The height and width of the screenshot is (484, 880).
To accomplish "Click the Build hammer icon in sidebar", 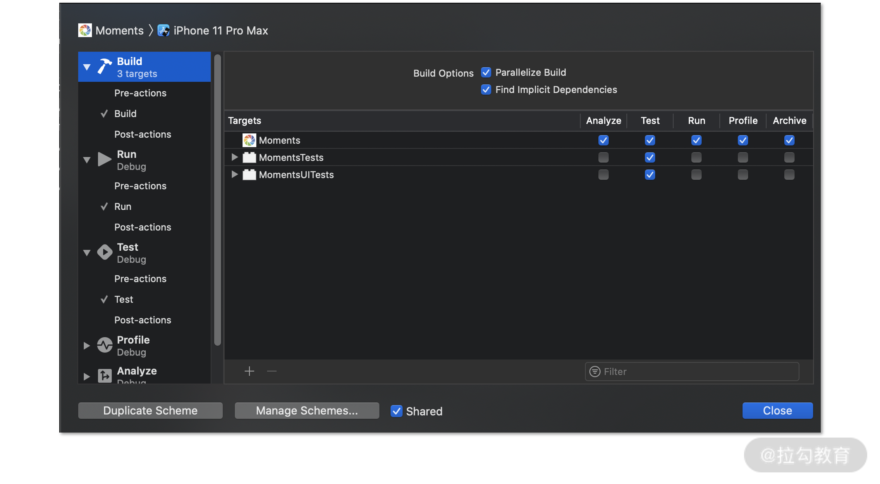I will (x=104, y=66).
